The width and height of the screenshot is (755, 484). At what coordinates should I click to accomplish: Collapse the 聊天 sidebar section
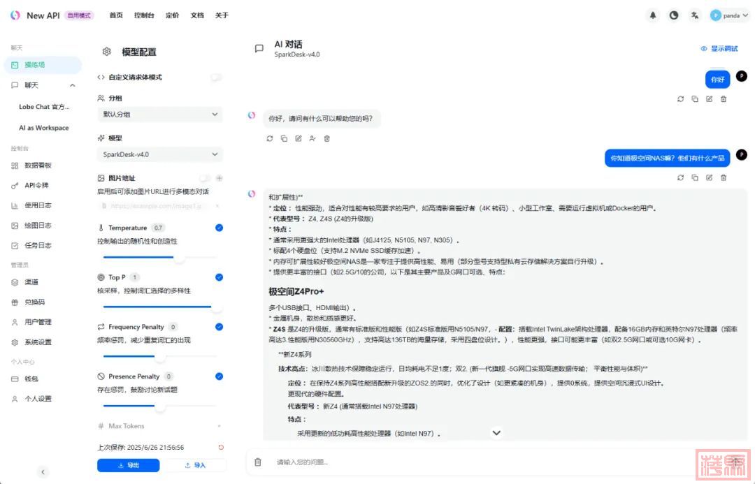(x=72, y=85)
